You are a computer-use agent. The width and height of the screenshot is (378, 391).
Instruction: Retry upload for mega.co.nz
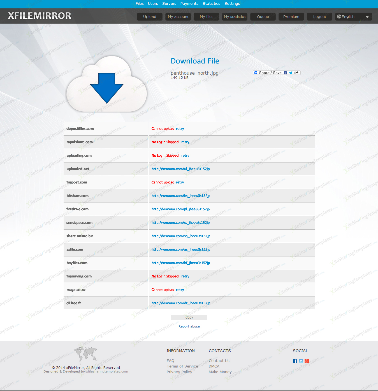(x=180, y=290)
